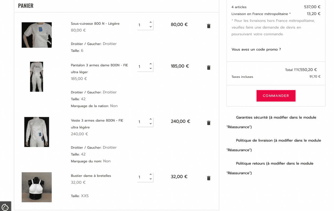334x211 pixels.
Task: Open Pantalon 3 armes dame 800N product link
Action: (x=99, y=69)
